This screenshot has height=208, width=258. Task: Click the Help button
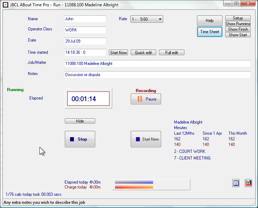coord(210,21)
